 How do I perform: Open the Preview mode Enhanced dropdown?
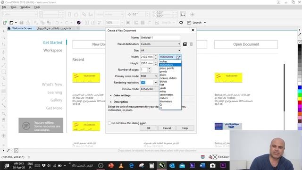tap(149, 89)
